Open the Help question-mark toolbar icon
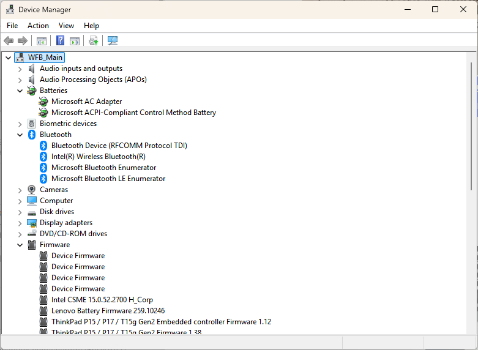 [x=61, y=40]
